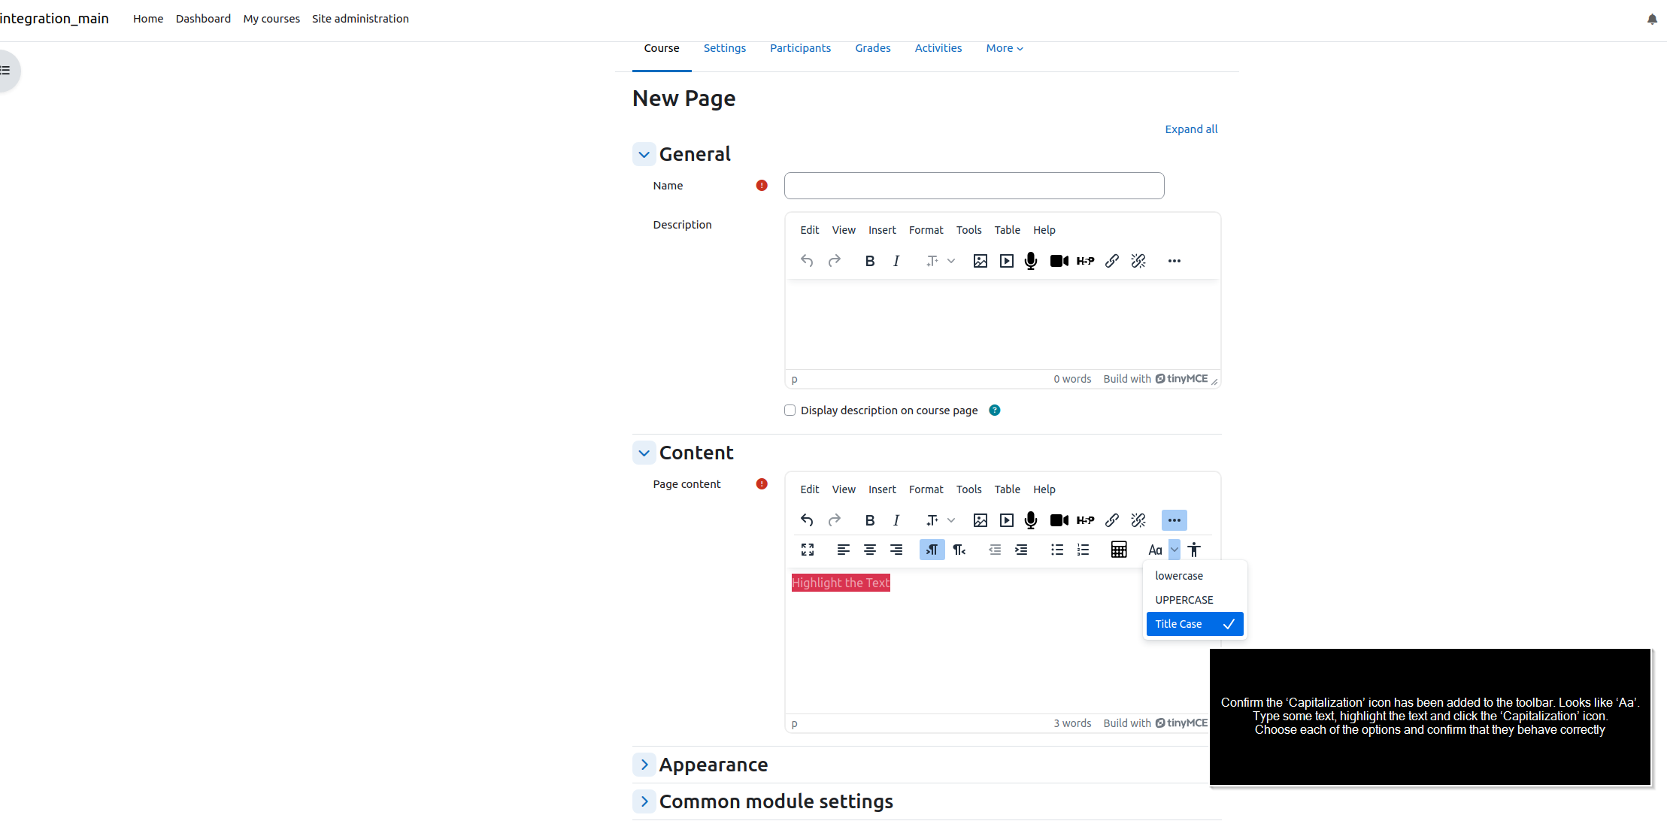Insert image in Page content editor
The height and width of the screenshot is (821, 1667).
click(980, 520)
